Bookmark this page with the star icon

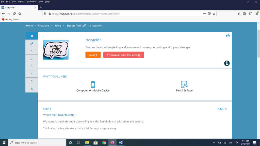coord(214,14)
